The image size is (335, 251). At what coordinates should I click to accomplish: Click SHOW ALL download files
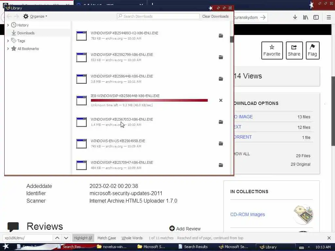[x=242, y=154]
